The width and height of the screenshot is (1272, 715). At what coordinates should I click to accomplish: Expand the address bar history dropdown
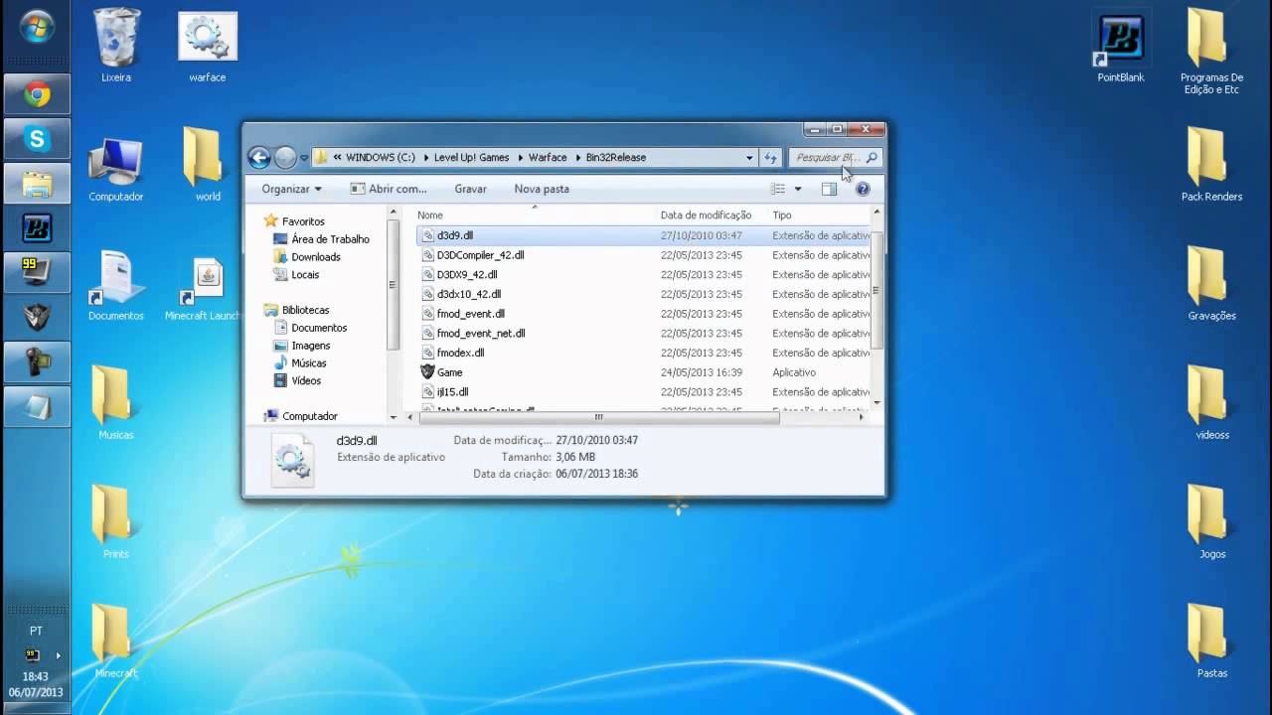click(x=749, y=157)
